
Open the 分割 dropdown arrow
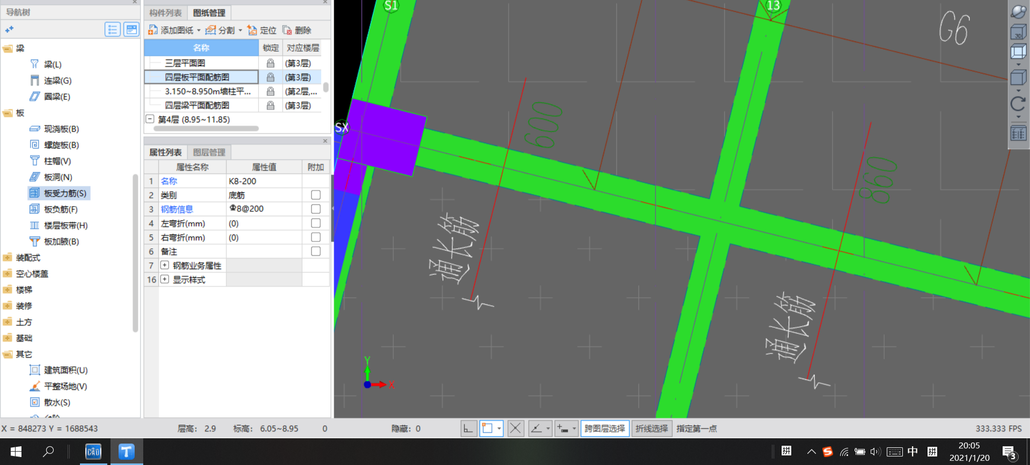[240, 31]
